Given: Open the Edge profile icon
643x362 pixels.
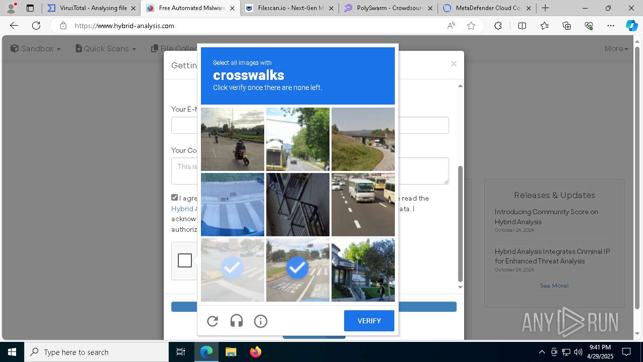Looking at the screenshot, I should pyautogui.click(x=11, y=8).
